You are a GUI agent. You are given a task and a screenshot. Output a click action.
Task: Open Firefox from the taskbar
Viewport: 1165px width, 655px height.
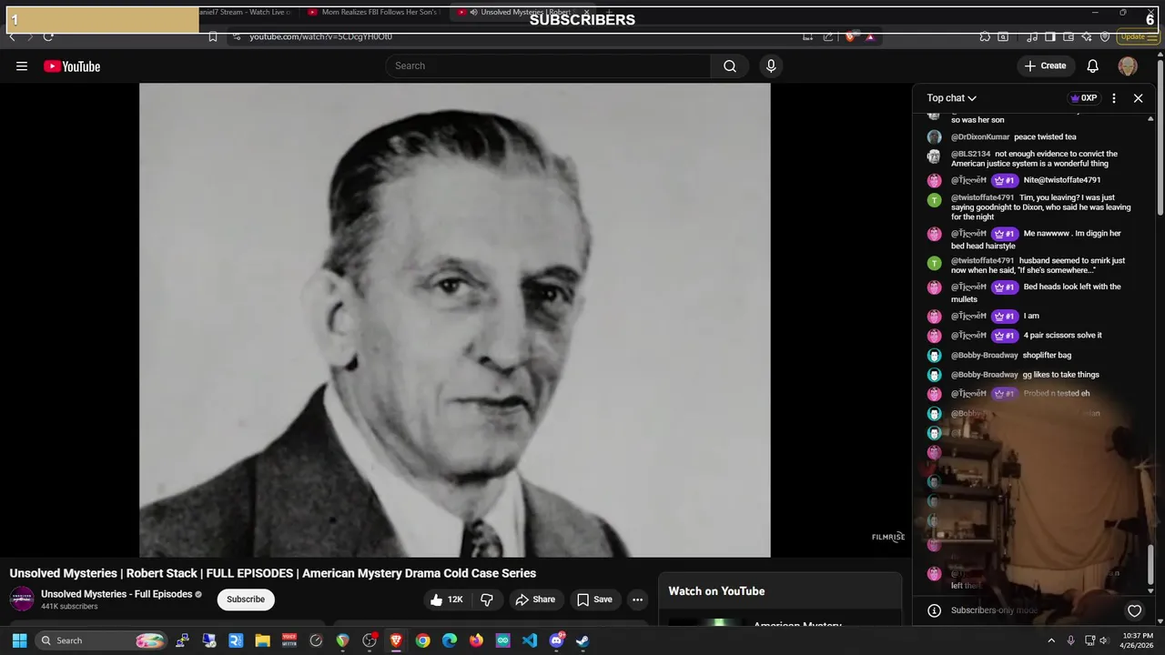pos(476,640)
